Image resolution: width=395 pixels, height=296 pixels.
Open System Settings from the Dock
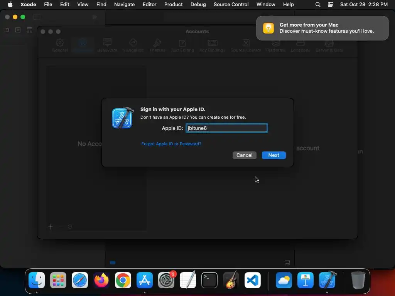166,280
